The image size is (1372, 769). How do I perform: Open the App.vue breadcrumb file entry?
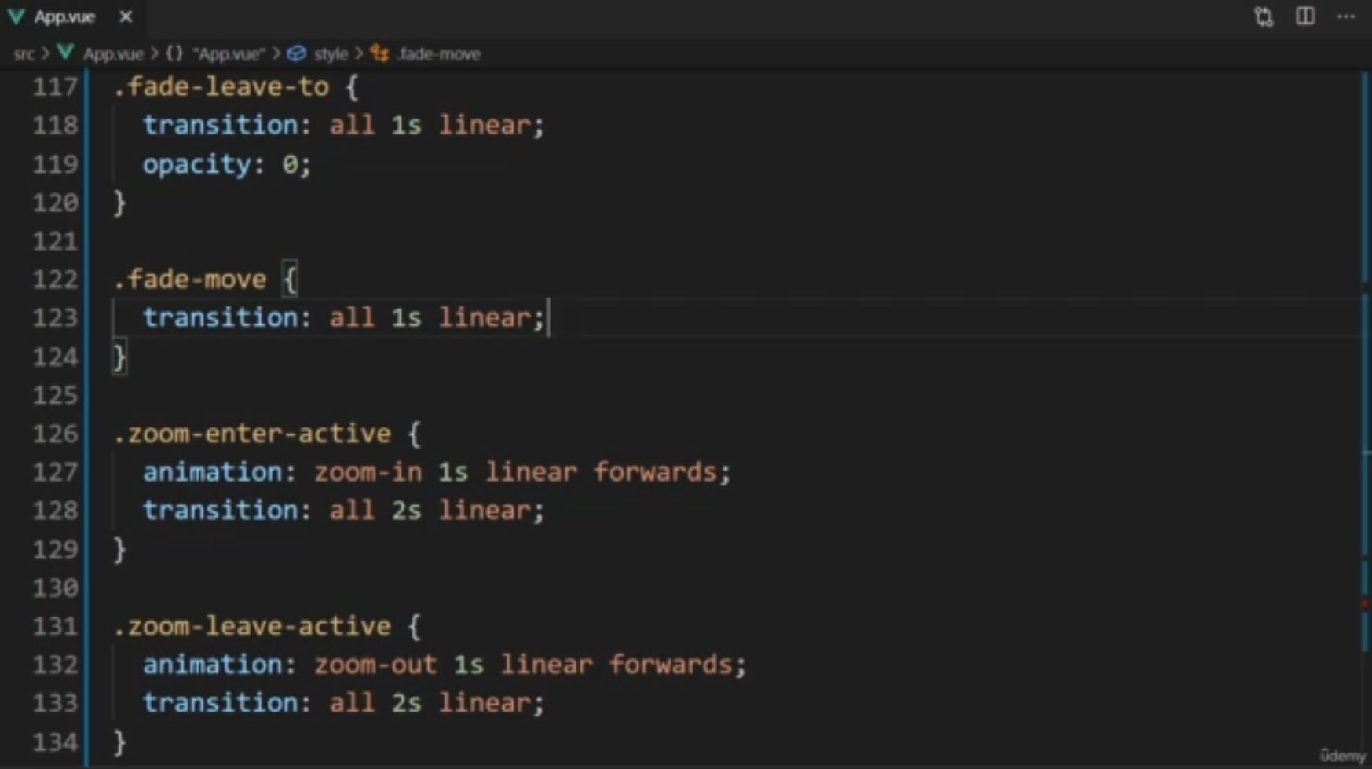(113, 54)
